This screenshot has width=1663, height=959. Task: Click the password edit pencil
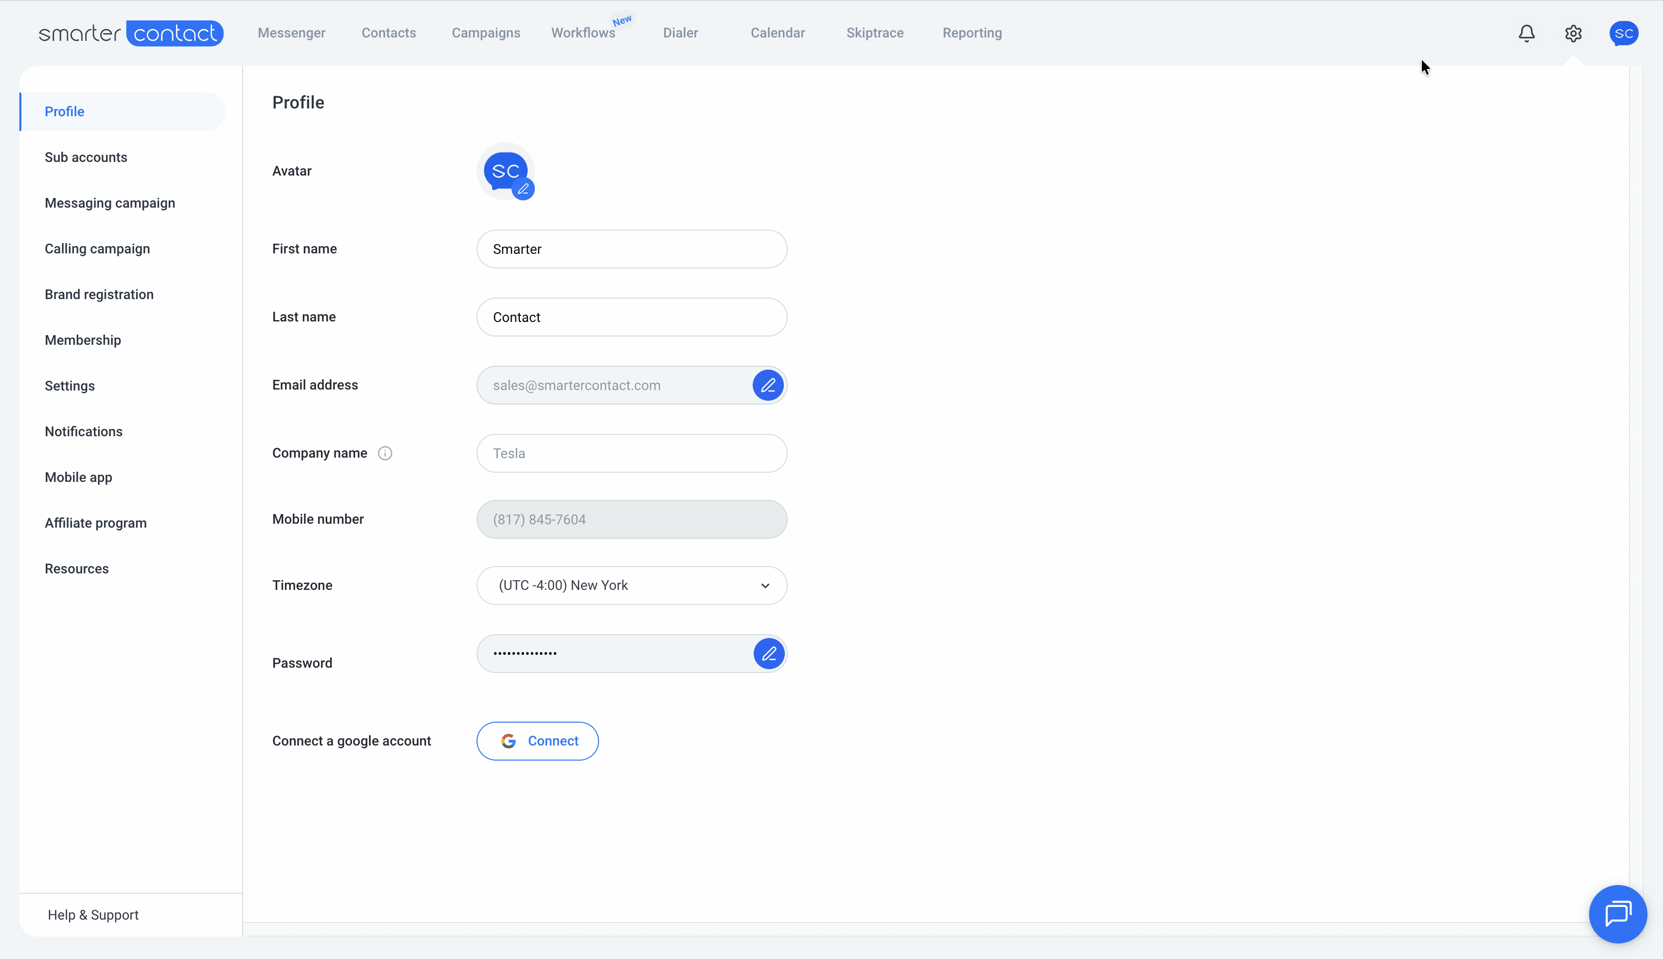tap(769, 654)
